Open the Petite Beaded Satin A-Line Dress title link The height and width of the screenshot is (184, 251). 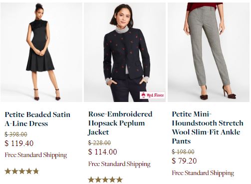37,119
